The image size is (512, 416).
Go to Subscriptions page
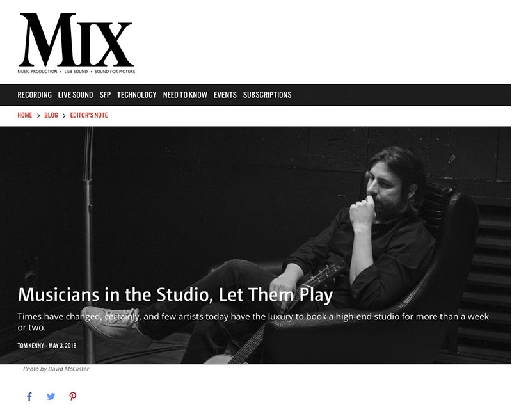point(267,95)
